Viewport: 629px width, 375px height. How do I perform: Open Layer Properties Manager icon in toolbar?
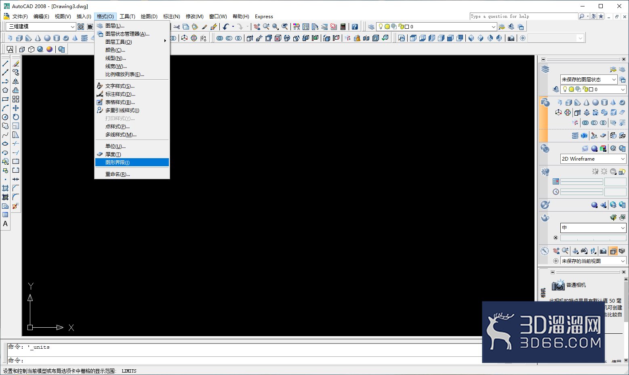coord(371,27)
